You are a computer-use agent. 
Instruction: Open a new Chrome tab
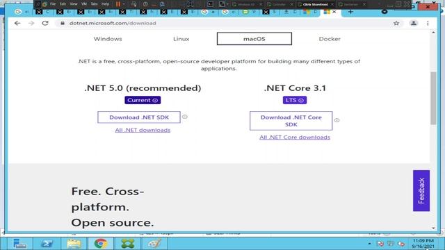pyautogui.click(x=350, y=12)
